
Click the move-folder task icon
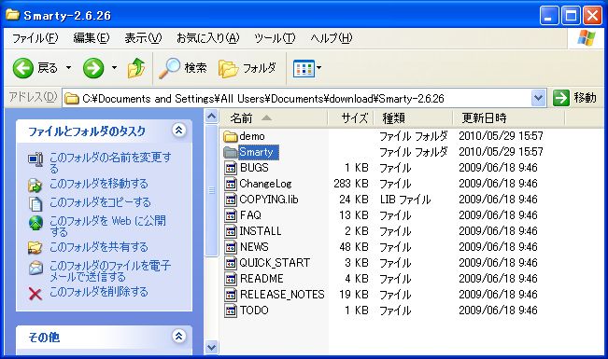click(35, 186)
